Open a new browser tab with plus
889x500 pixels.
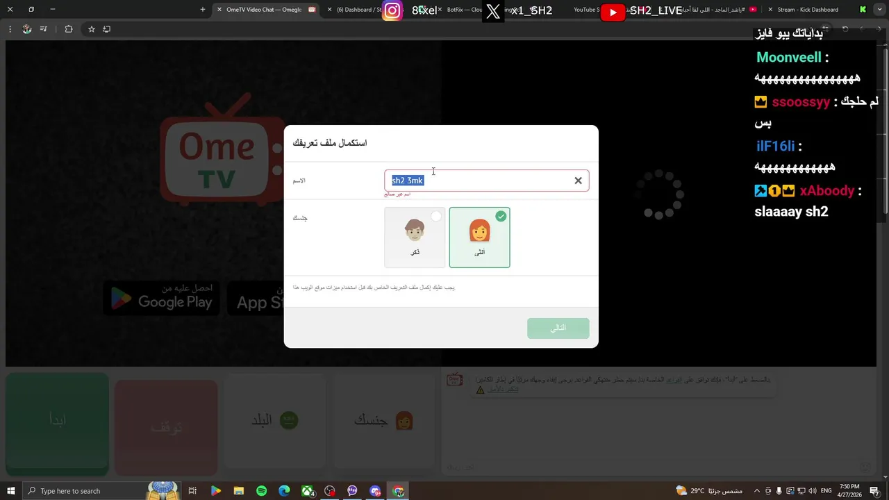[203, 10]
